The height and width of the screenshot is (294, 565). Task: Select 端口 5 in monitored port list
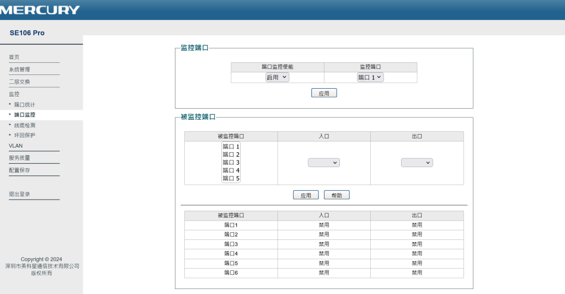tap(231, 178)
